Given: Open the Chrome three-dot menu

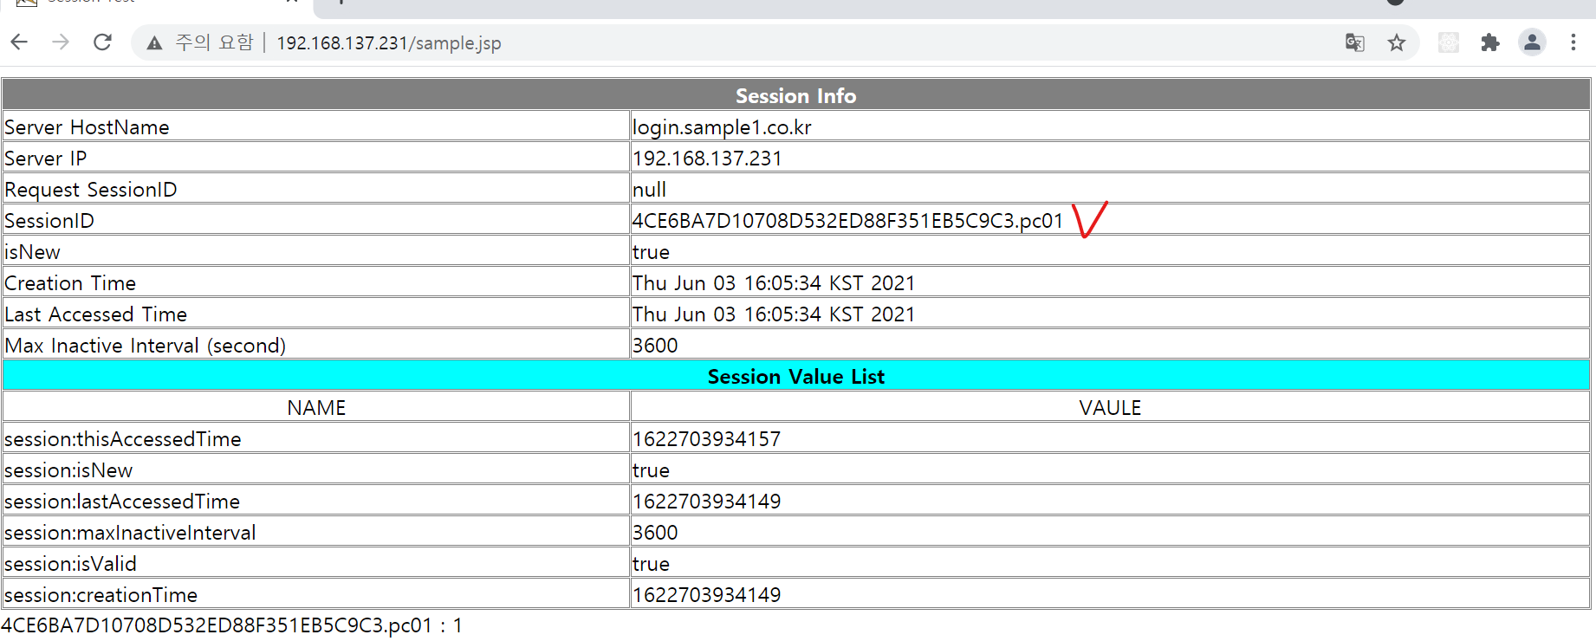Looking at the screenshot, I should point(1573,42).
